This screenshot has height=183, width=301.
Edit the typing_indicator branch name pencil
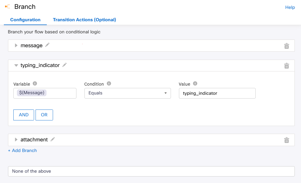[65, 65]
